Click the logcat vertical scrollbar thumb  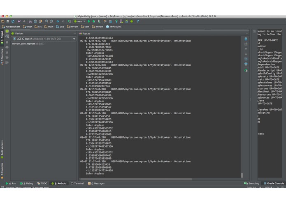pyautogui.click(x=242, y=175)
